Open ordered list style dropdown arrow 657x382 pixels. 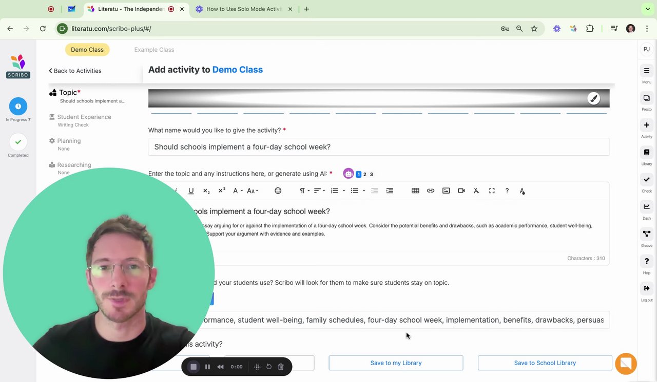click(x=344, y=190)
